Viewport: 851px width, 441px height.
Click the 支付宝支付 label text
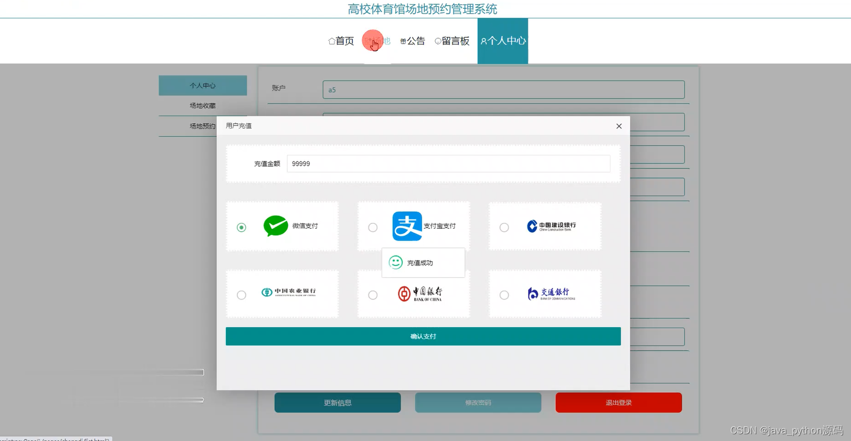[x=440, y=226]
